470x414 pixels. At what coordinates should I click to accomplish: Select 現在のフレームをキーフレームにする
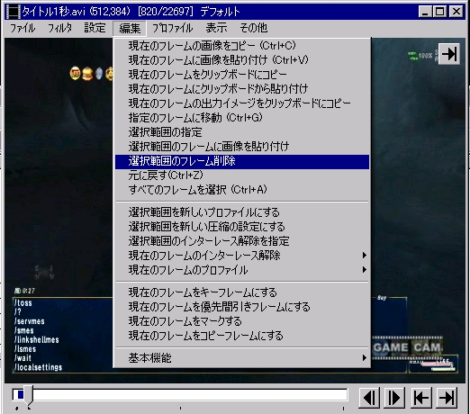pos(242,292)
